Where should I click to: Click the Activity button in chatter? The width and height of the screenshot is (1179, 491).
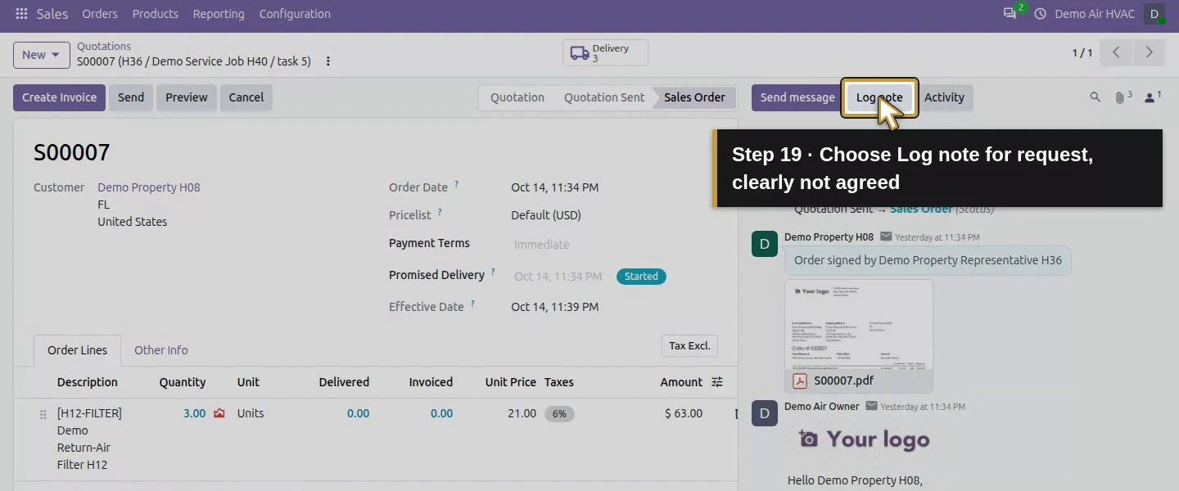(944, 97)
